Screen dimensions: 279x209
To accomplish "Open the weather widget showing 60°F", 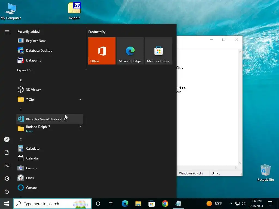I will (214, 204).
